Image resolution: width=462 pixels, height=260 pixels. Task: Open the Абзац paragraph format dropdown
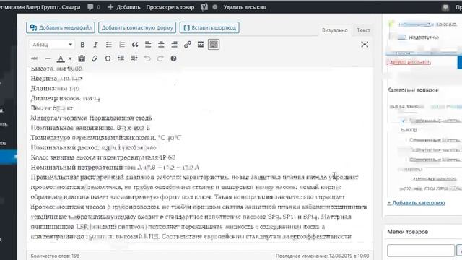pyautogui.click(x=52, y=45)
